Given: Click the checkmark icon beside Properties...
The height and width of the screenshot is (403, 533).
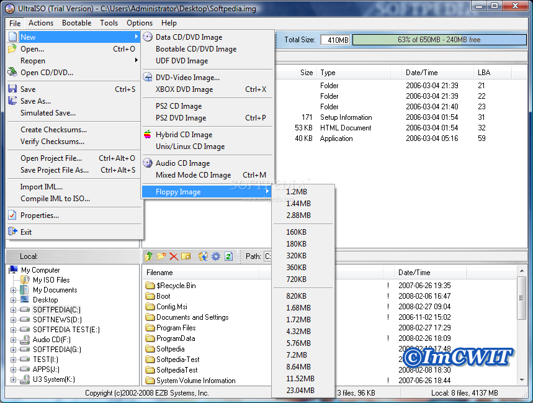Looking at the screenshot, I should tap(12, 215).
